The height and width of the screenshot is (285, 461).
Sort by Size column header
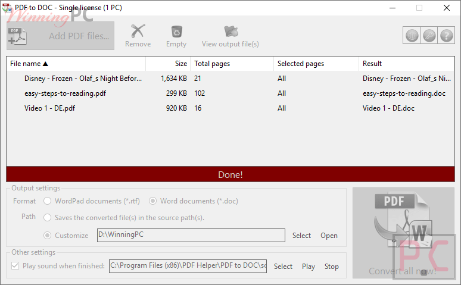(x=168, y=64)
